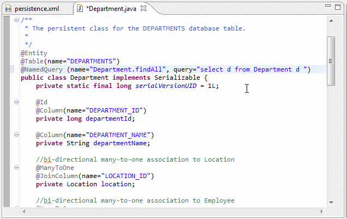Click the departmentName variable
The height and width of the screenshot is (219, 347).
click(x=120, y=143)
